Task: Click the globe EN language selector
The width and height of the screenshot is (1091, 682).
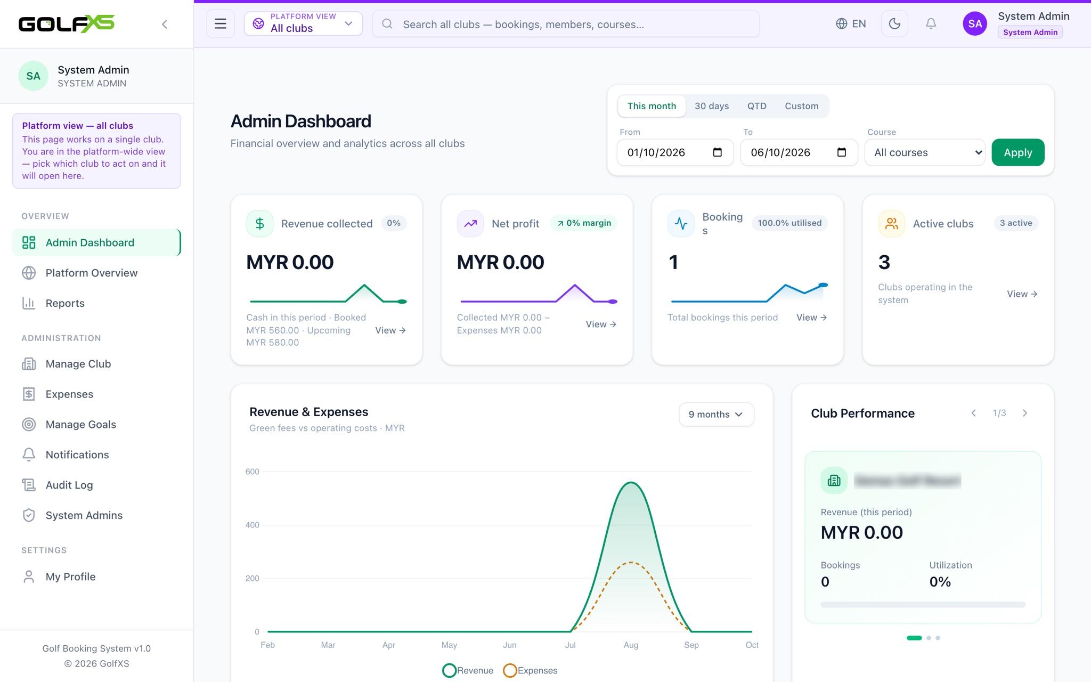Action: point(851,23)
